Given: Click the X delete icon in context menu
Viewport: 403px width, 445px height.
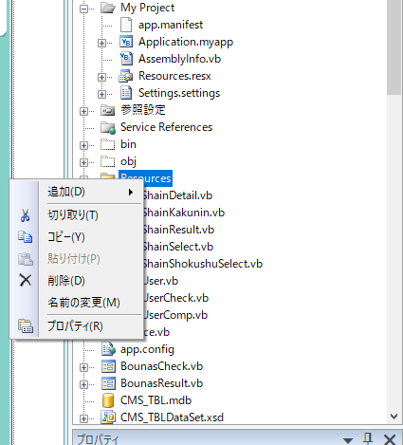Looking at the screenshot, I should pyautogui.click(x=26, y=280).
